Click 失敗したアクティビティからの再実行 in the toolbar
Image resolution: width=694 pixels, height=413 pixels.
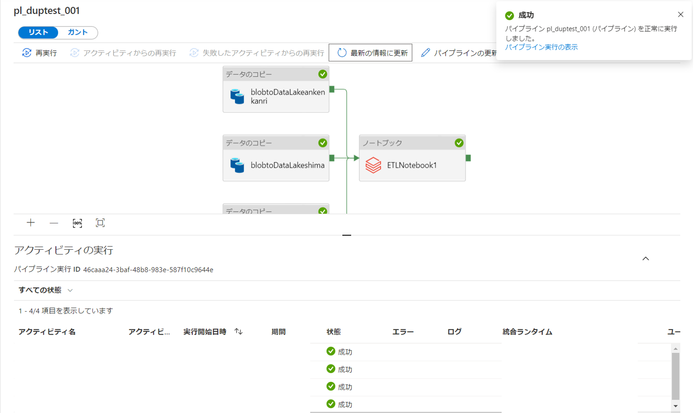(256, 53)
